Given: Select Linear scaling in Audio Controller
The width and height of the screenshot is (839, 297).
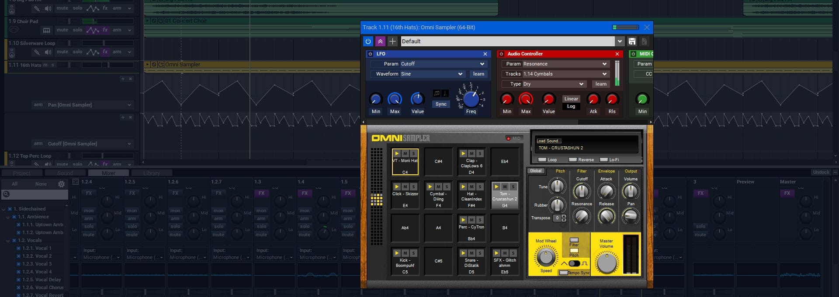Looking at the screenshot, I should (x=571, y=99).
